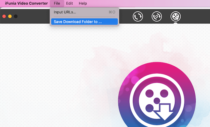Image resolution: width=210 pixels, height=127 pixels.
Task: Minimize the window with the yellow button
Action: tap(10, 16)
